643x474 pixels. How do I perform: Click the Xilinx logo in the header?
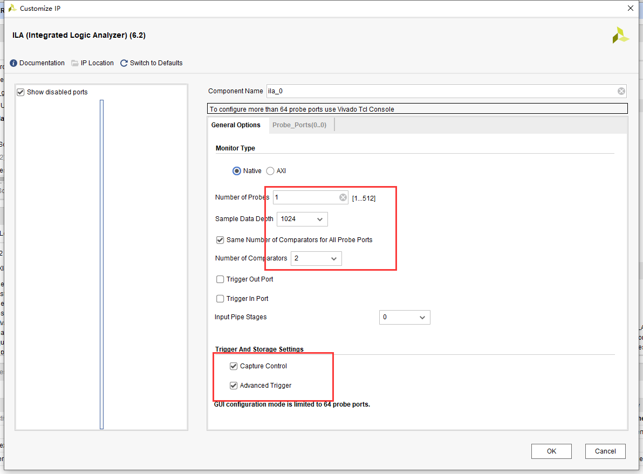point(620,35)
